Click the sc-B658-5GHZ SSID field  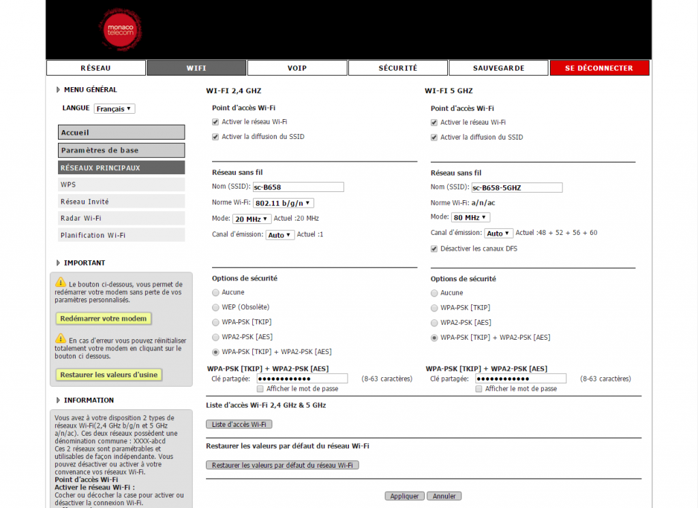coord(516,187)
